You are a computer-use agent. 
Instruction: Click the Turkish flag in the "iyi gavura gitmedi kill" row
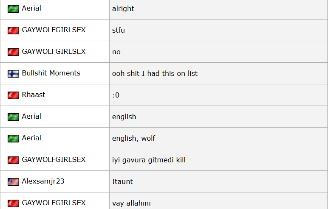coord(13,160)
